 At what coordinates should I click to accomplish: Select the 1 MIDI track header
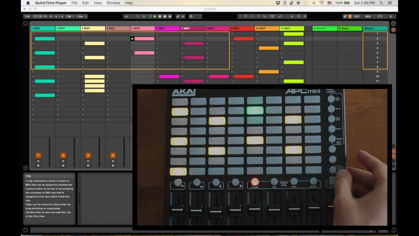click(43, 29)
